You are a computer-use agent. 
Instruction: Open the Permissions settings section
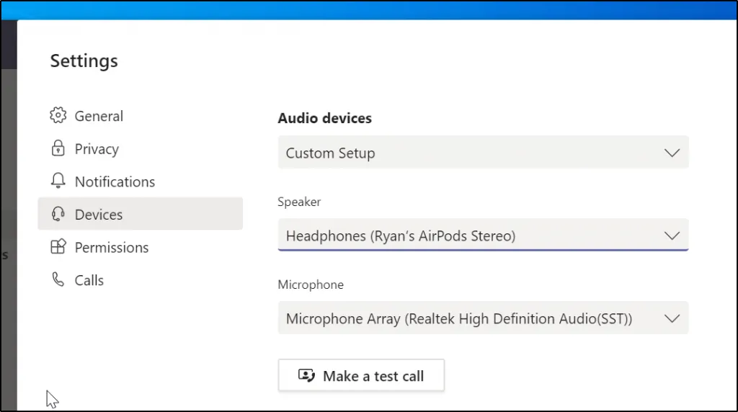click(112, 247)
